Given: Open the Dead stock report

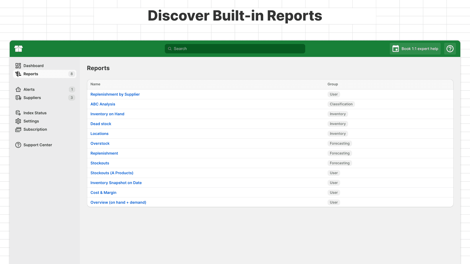Looking at the screenshot, I should (x=101, y=123).
